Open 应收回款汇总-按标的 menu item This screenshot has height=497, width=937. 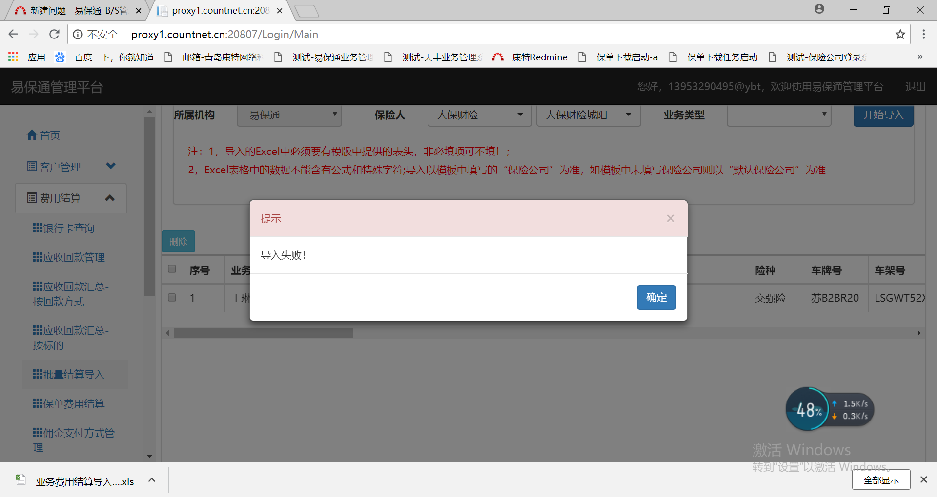(71, 338)
